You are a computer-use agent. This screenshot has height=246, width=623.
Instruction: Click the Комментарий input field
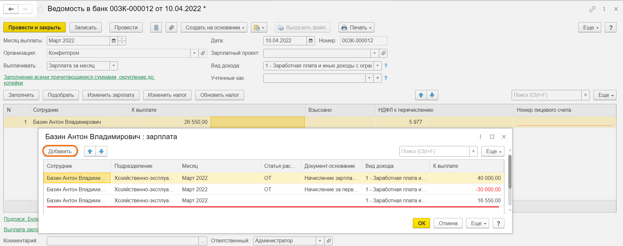[x=123, y=241]
